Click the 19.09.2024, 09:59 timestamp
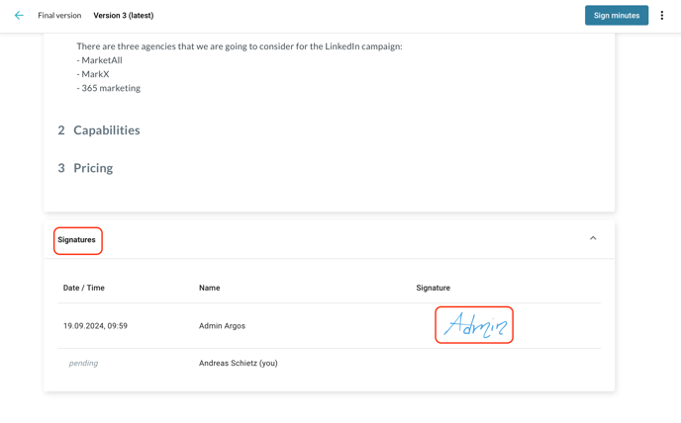Screen dimensions: 681x423 click(x=95, y=326)
